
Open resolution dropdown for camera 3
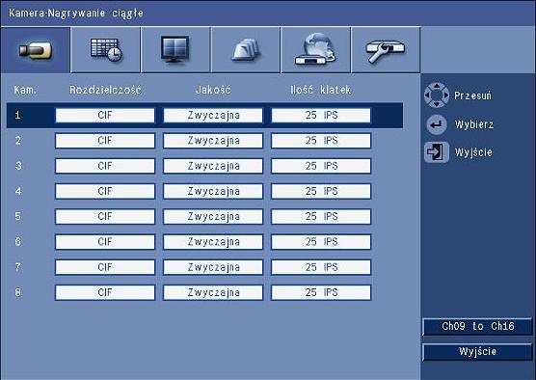click(x=105, y=166)
